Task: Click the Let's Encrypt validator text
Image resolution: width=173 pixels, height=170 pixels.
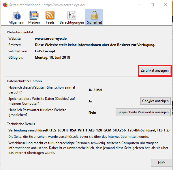Action: [45, 51]
